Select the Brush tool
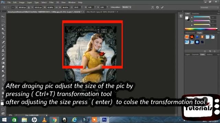Viewport: 220px width, 123px height. [3, 46]
